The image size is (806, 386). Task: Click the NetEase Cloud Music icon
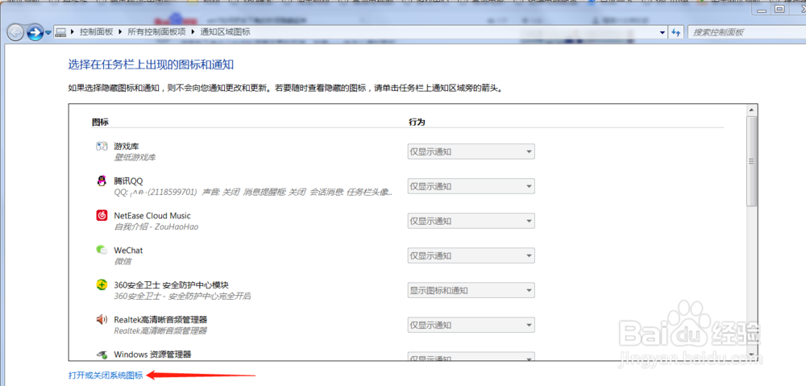click(102, 215)
